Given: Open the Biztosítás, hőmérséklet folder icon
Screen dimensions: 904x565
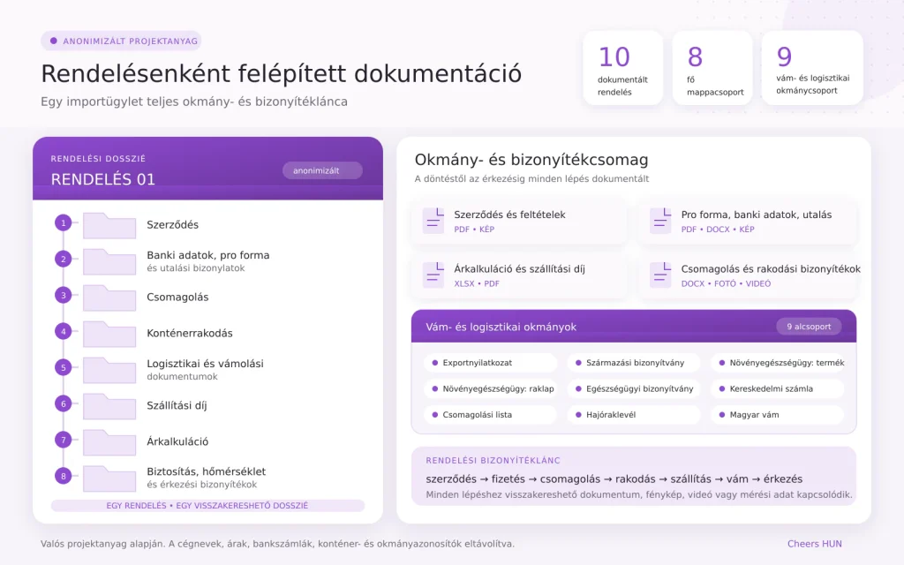Looking at the screenshot, I should tap(109, 478).
